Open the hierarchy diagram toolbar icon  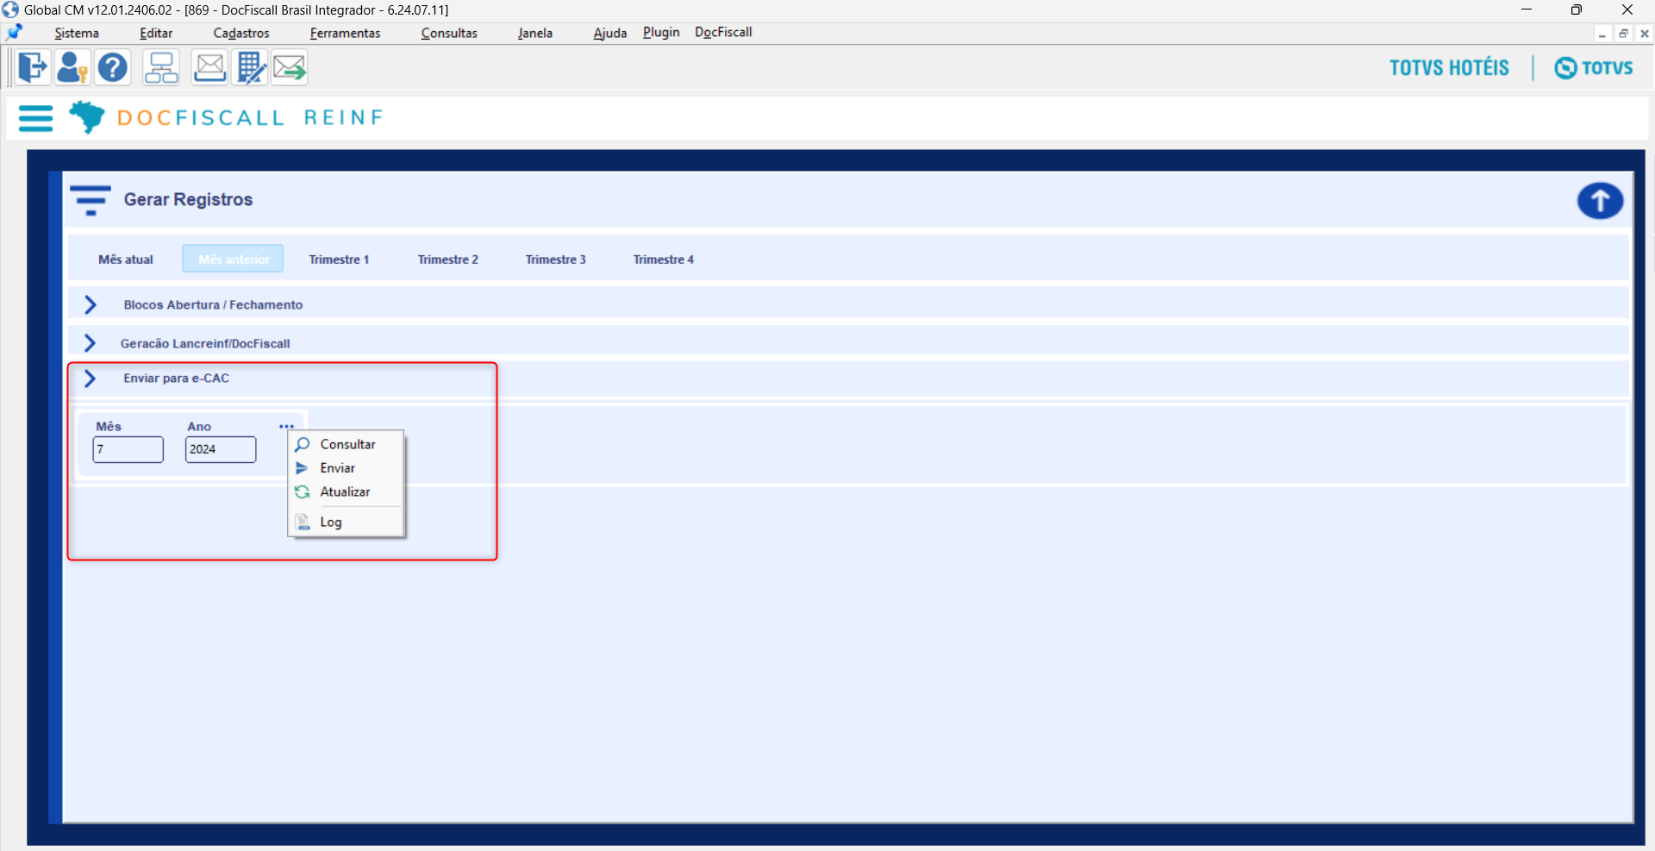(x=161, y=67)
